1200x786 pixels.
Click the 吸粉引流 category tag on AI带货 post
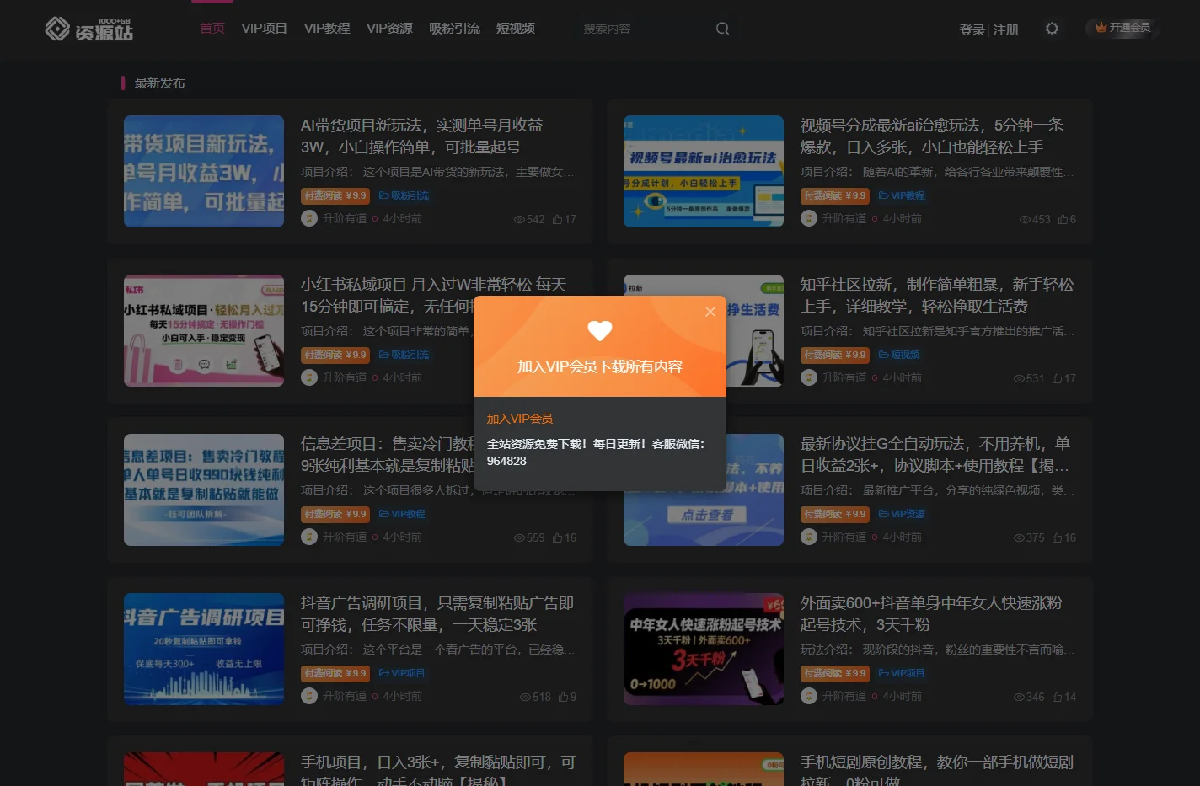tap(404, 195)
